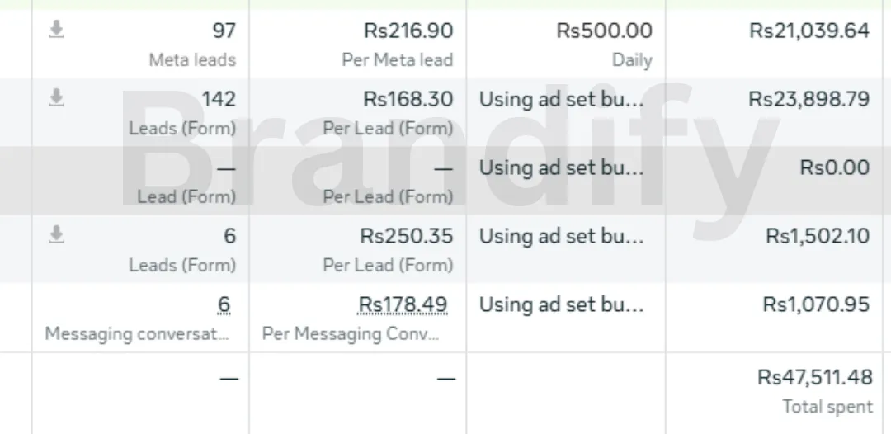Image resolution: width=891 pixels, height=434 pixels.
Task: Select the Rs500.00 daily budget cell
Action: 604,31
